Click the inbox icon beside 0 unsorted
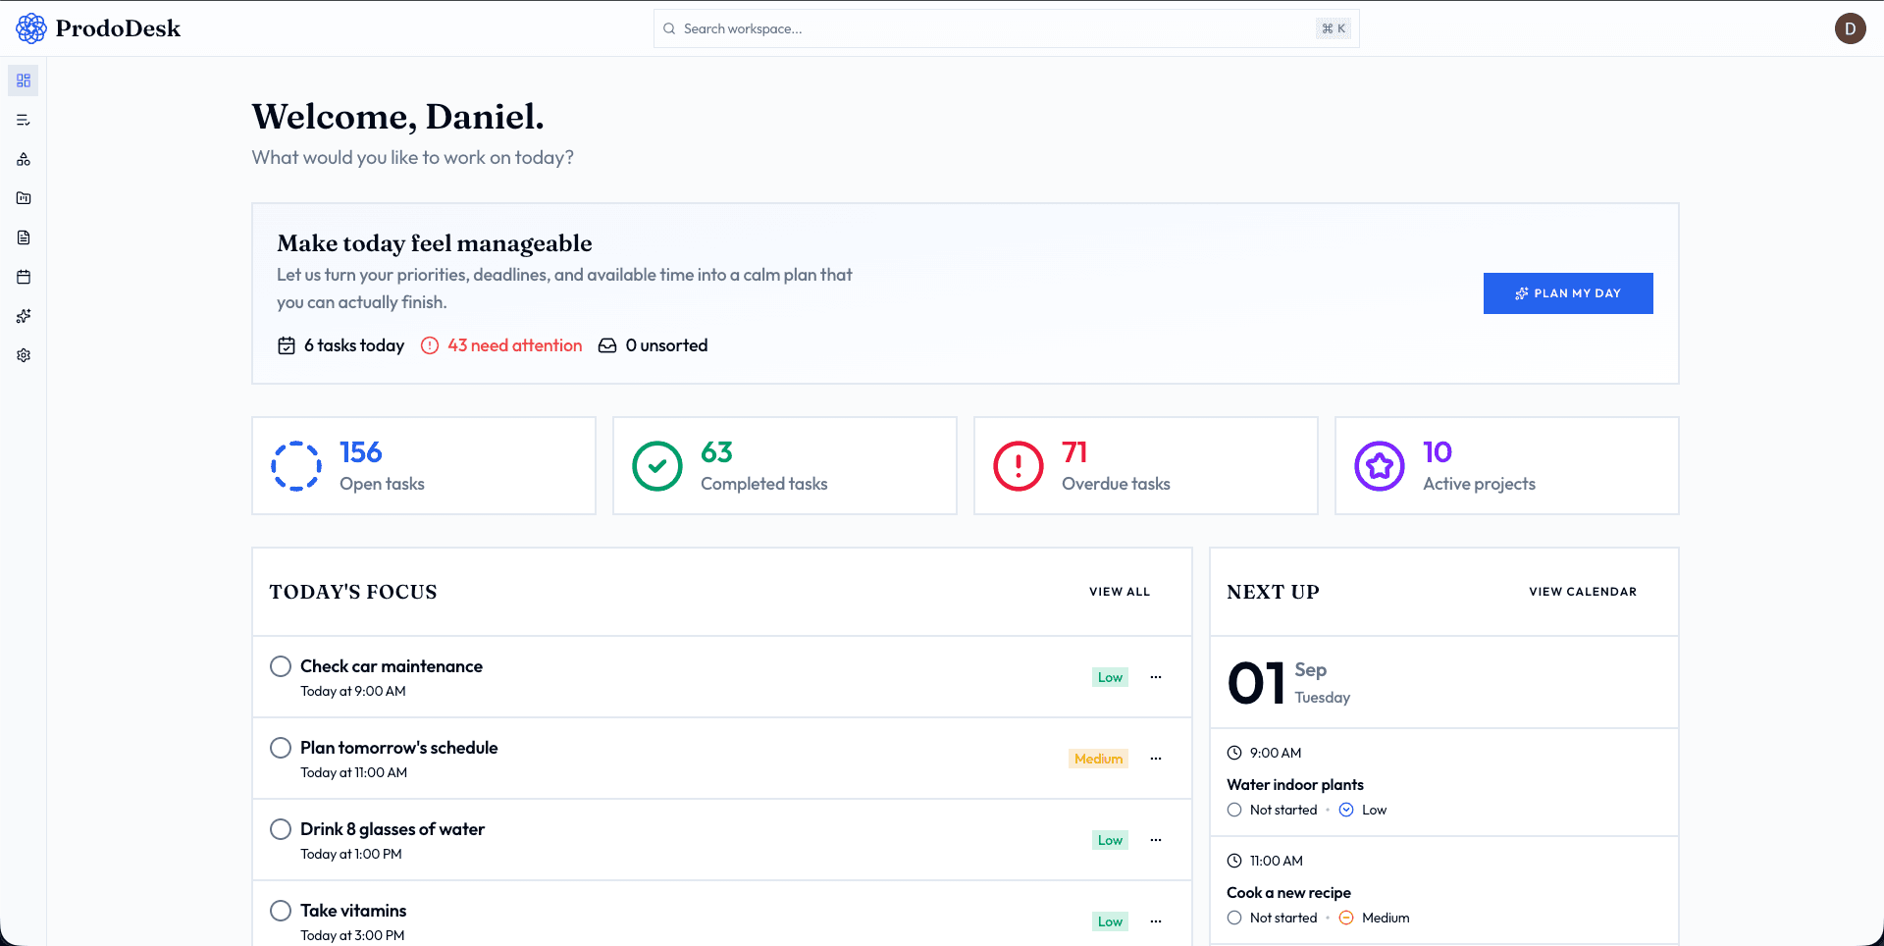This screenshot has height=946, width=1884. point(607,345)
